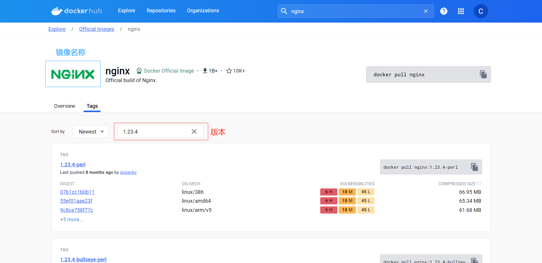542x263 pixels.
Task: Open the user account avatar C
Action: [x=481, y=11]
